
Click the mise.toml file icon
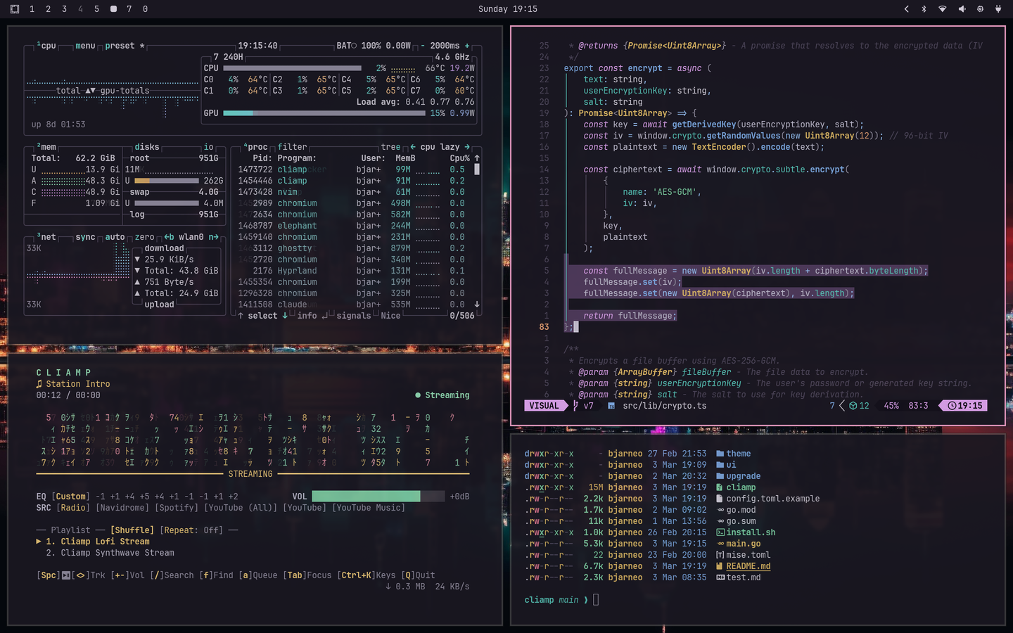[720, 555]
